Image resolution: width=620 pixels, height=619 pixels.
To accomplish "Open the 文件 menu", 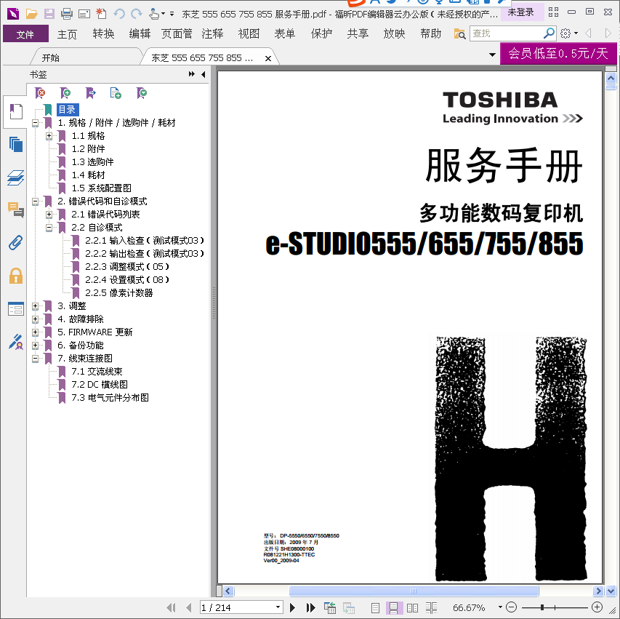I will (x=25, y=33).
